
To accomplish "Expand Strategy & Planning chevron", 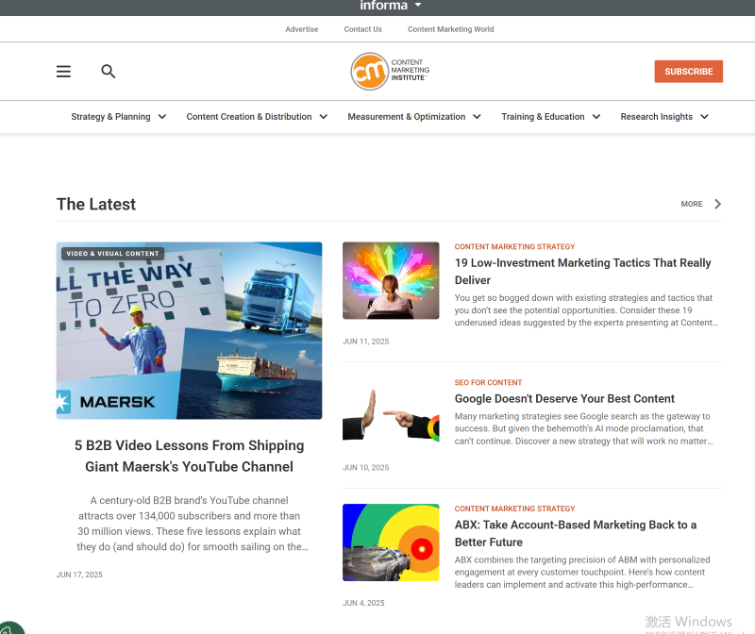I will pos(162,116).
